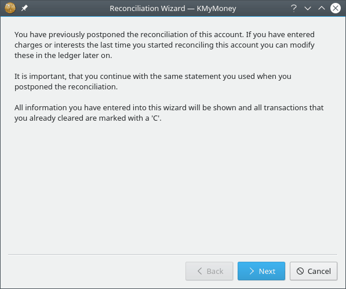346x289 pixels.
Task: Click the paragraph starting "You have previously postponed"
Action: coord(165,45)
